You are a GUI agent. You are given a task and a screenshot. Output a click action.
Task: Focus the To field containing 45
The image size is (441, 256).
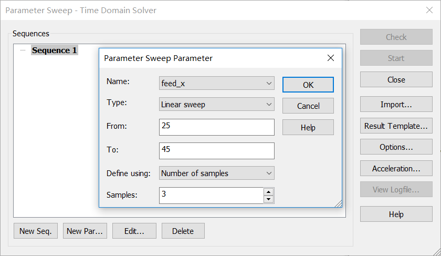tap(216, 151)
